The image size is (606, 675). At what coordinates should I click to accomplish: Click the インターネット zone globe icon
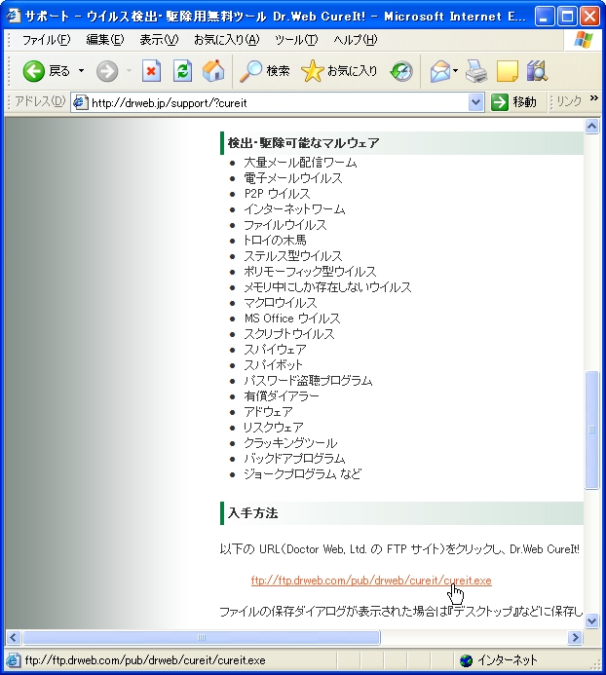(x=466, y=660)
